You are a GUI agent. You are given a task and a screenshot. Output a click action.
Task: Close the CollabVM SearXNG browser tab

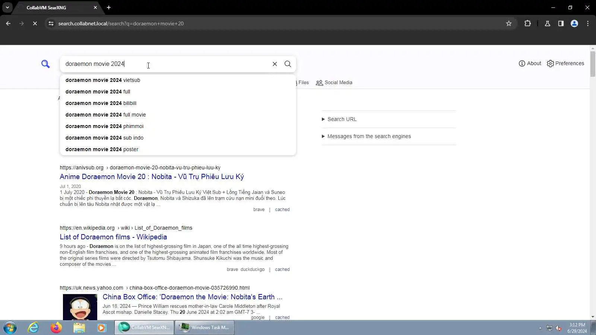pyautogui.click(x=95, y=7)
